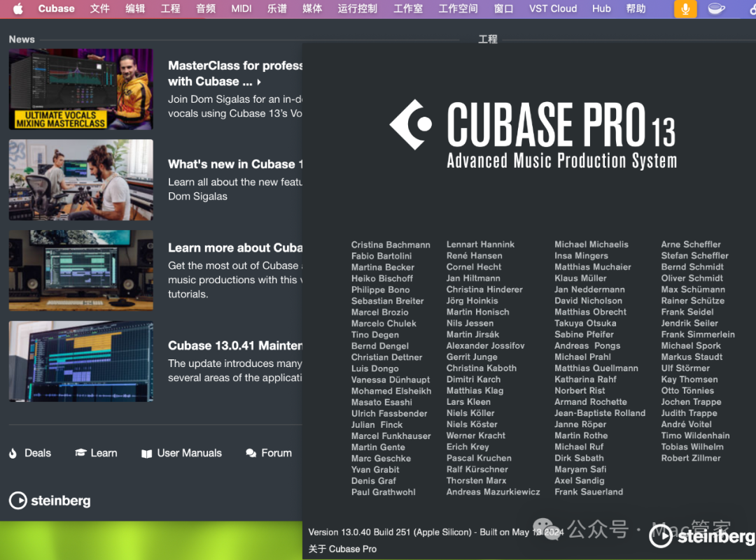756x560 pixels.
Task: Open the 文件 menu
Action: pyautogui.click(x=100, y=8)
